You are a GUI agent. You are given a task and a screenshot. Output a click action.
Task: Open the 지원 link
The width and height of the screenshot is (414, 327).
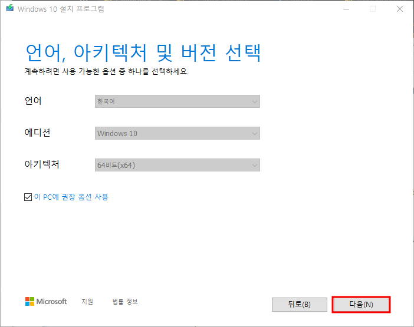coord(87,302)
